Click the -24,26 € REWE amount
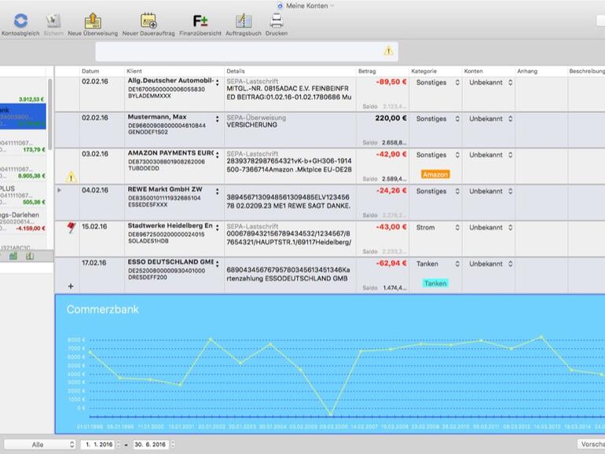Image resolution: width=605 pixels, height=454 pixels. 391,191
